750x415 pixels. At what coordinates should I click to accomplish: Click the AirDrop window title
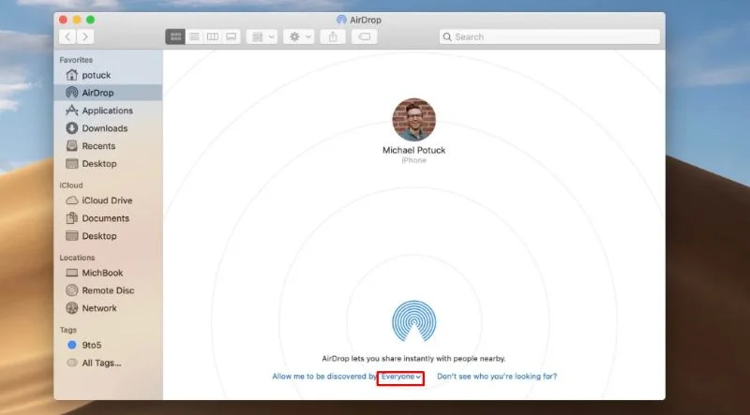coord(366,20)
